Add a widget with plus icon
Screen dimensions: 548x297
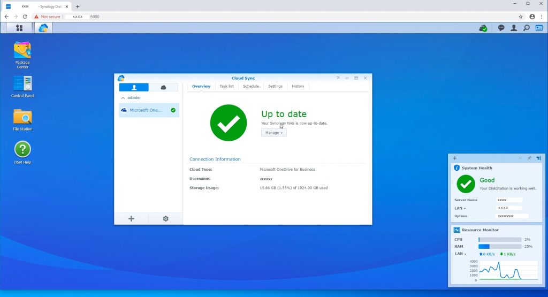[x=455, y=158]
